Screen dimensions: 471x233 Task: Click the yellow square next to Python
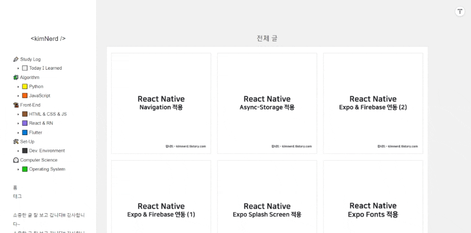coord(24,87)
